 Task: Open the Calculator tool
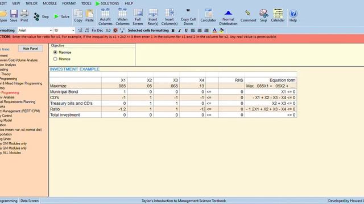tap(208, 16)
